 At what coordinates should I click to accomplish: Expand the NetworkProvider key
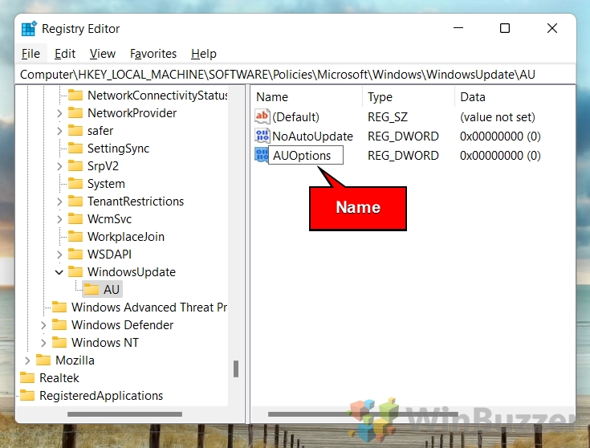click(59, 113)
